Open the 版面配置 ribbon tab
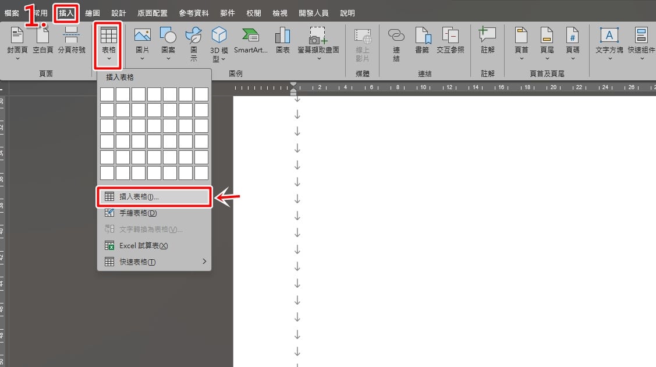The height and width of the screenshot is (367, 656). pos(153,13)
